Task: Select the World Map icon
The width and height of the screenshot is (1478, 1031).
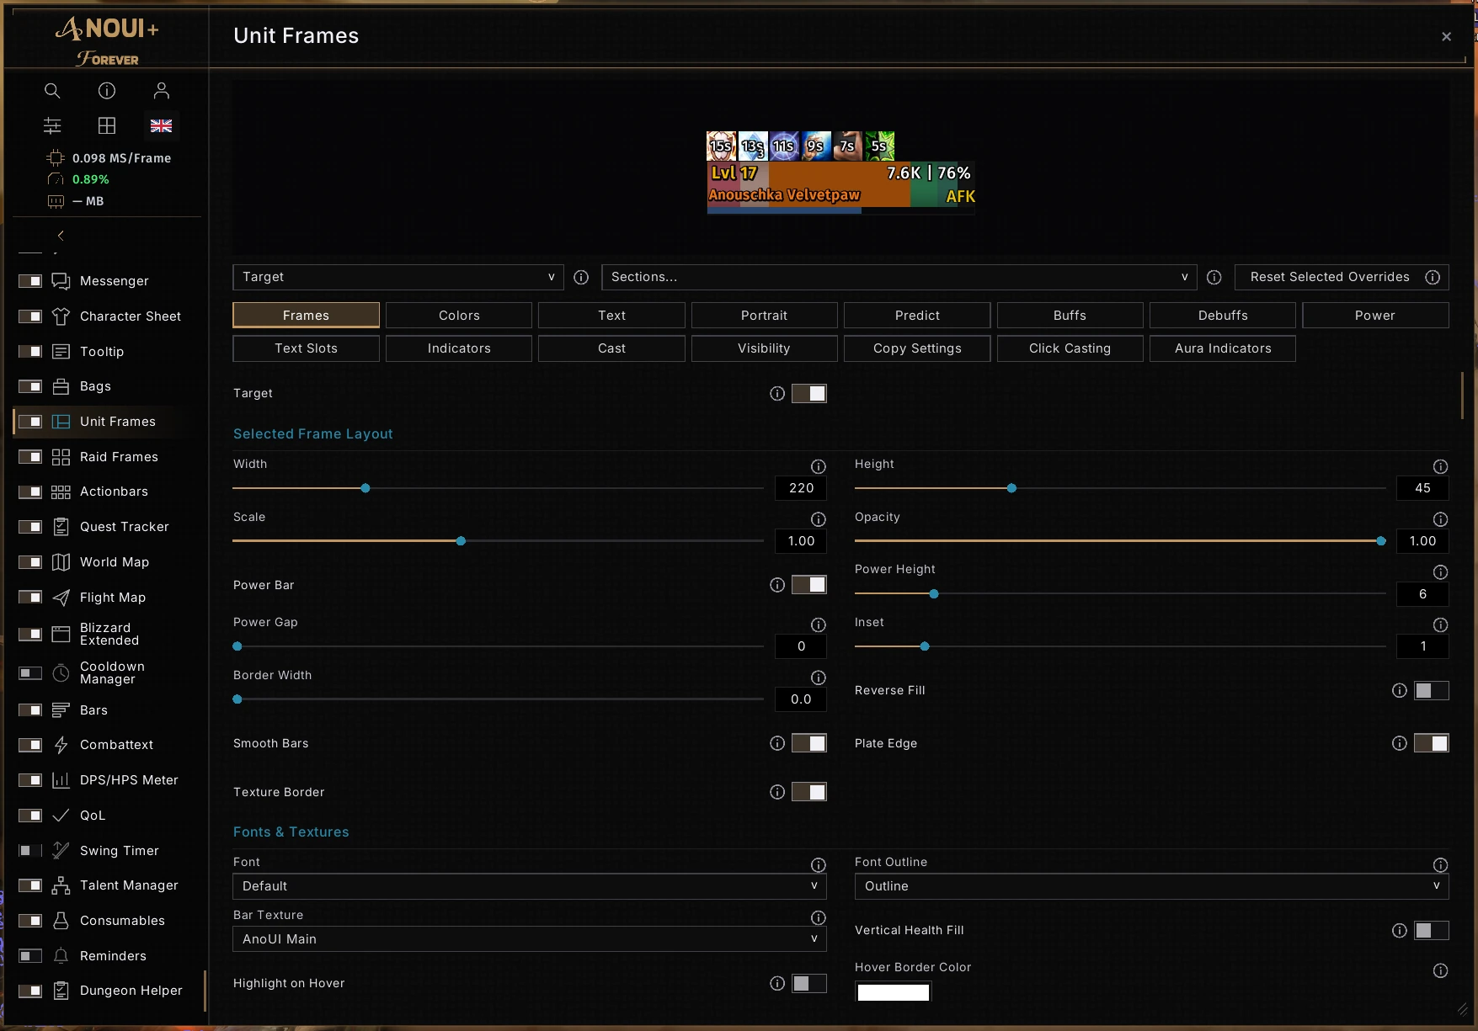Action: tap(61, 562)
